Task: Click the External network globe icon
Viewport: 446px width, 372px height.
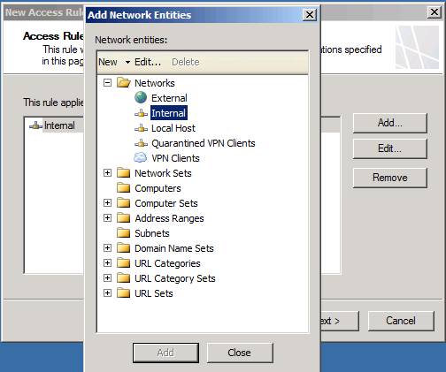Action: pyautogui.click(x=141, y=97)
